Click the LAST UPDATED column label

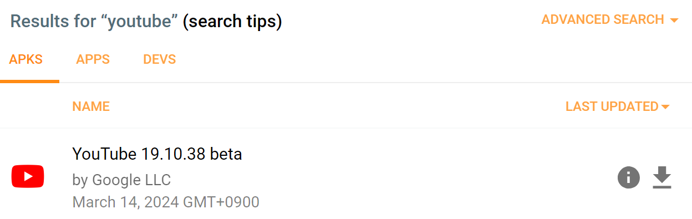click(612, 106)
